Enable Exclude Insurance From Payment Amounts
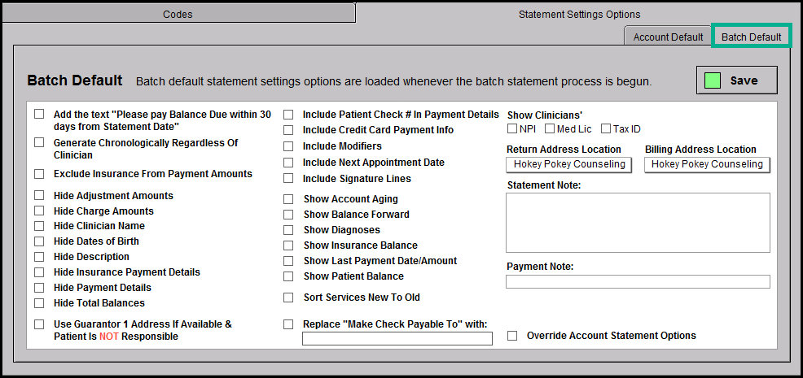The image size is (803, 378). (x=39, y=174)
